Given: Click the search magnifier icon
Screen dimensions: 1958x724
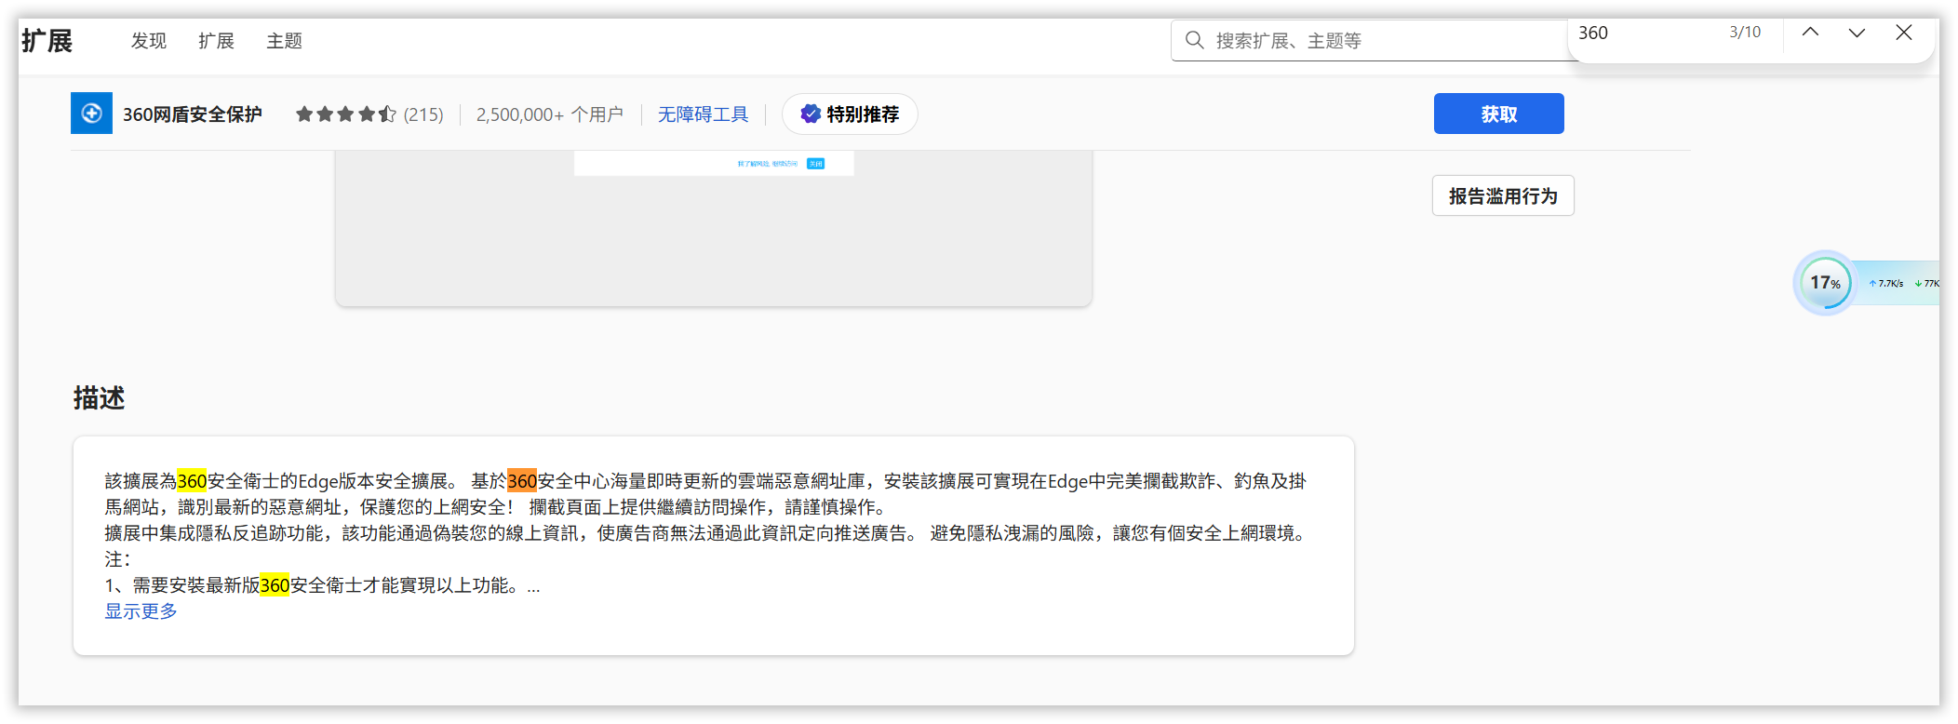Looking at the screenshot, I should [x=1194, y=40].
